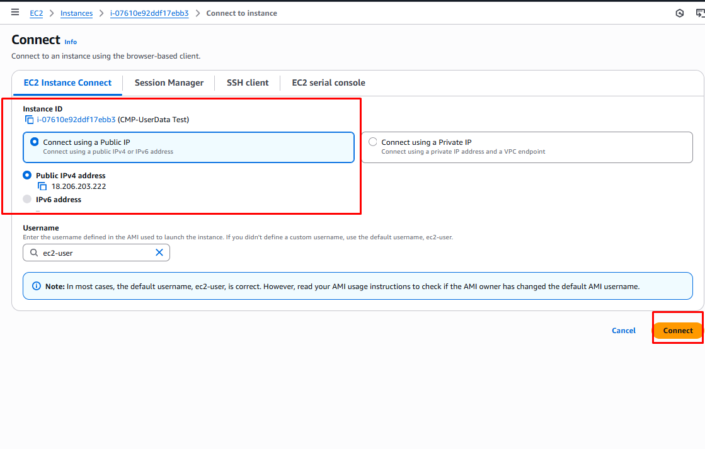Go to Instances in the breadcrumb
705x449 pixels.
point(76,13)
